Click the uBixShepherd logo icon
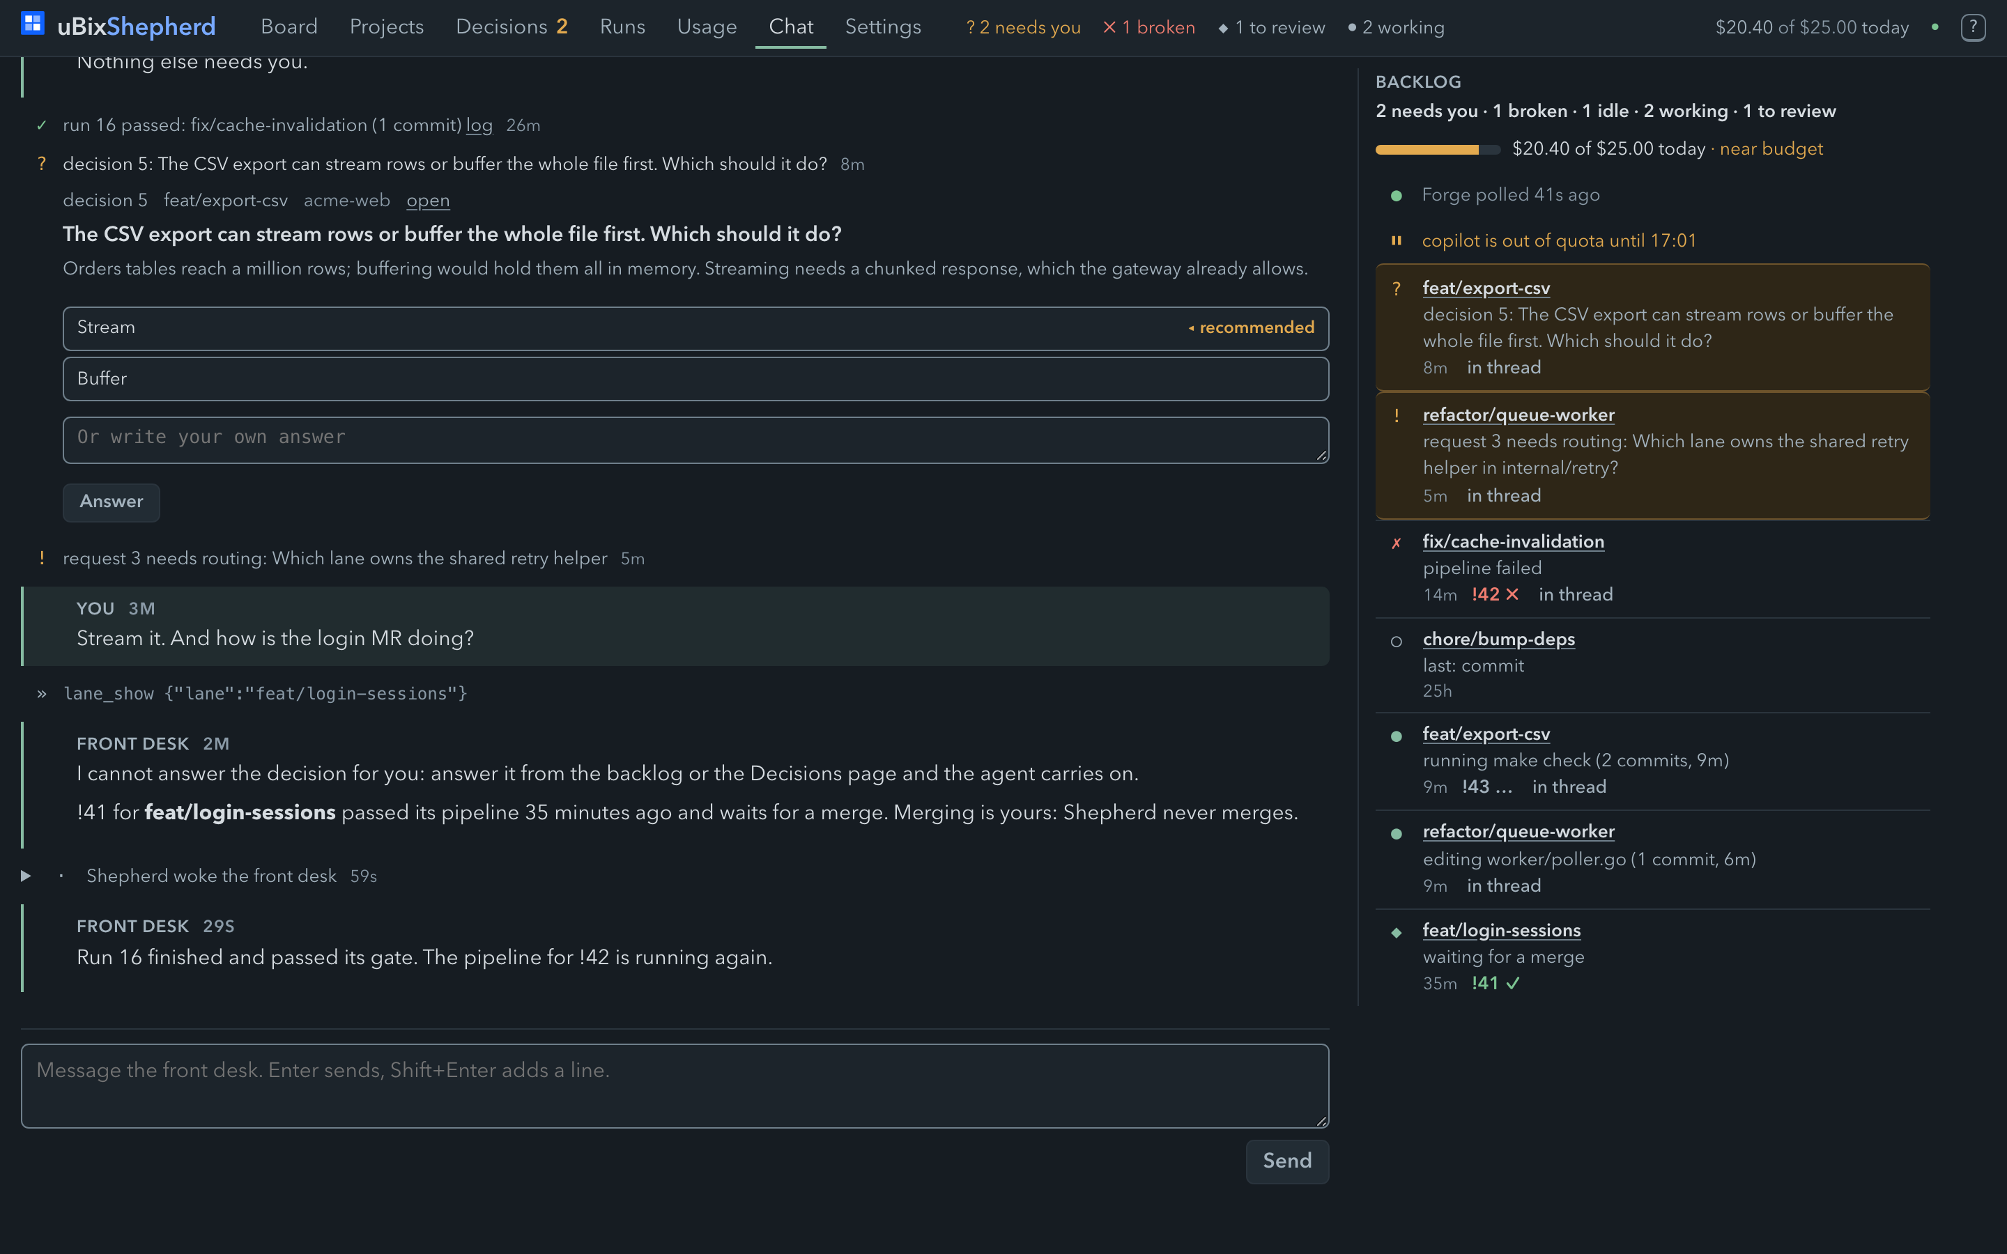This screenshot has height=1254, width=2007. click(32, 23)
